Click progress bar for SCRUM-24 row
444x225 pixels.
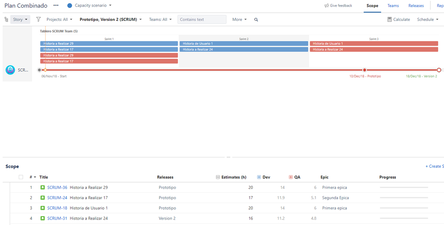click(x=404, y=197)
